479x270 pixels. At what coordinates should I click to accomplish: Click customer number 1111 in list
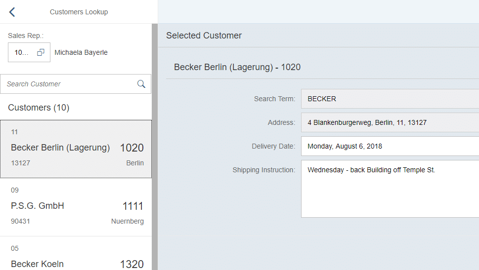click(x=132, y=206)
